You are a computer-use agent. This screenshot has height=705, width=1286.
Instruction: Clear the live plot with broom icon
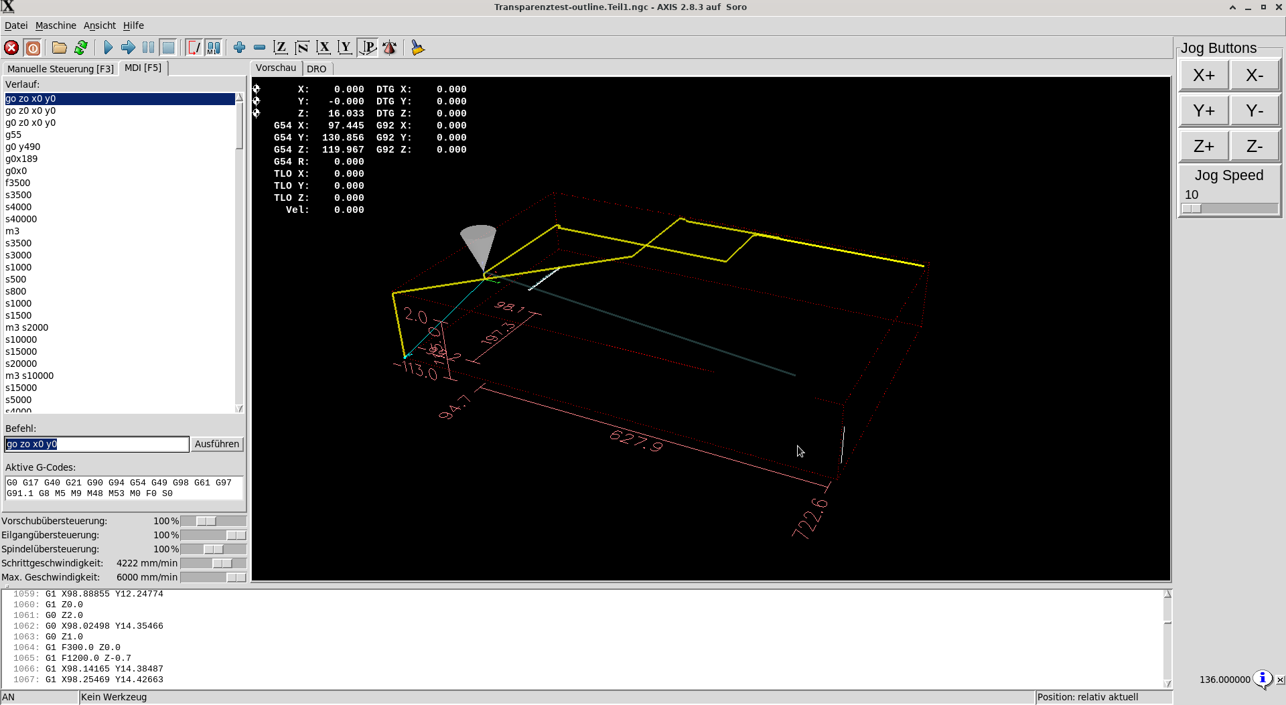coord(417,48)
